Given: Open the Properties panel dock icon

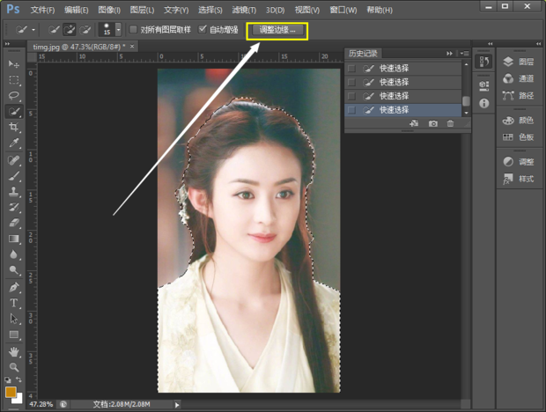Looking at the screenshot, I should (484, 85).
